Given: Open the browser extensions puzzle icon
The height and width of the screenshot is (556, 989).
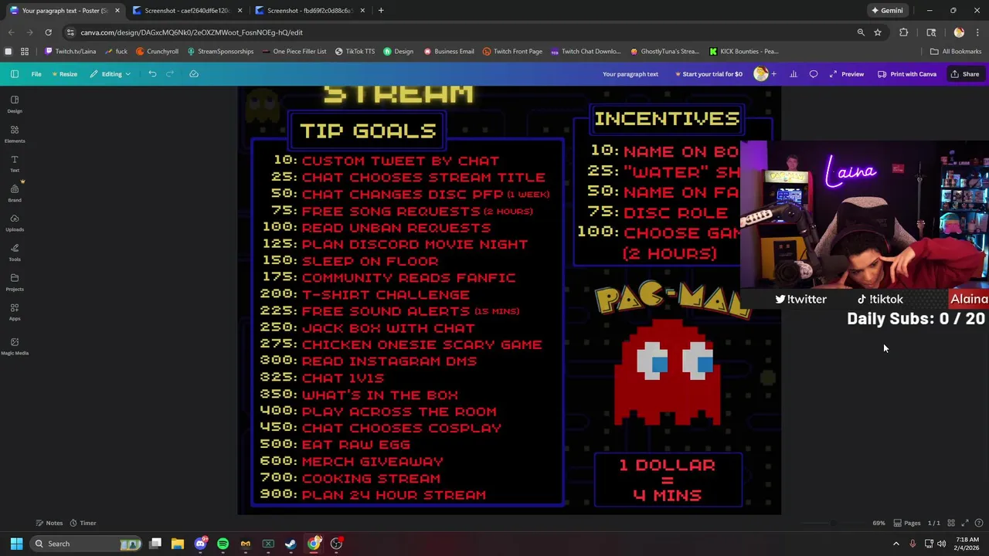Looking at the screenshot, I should tap(903, 32).
